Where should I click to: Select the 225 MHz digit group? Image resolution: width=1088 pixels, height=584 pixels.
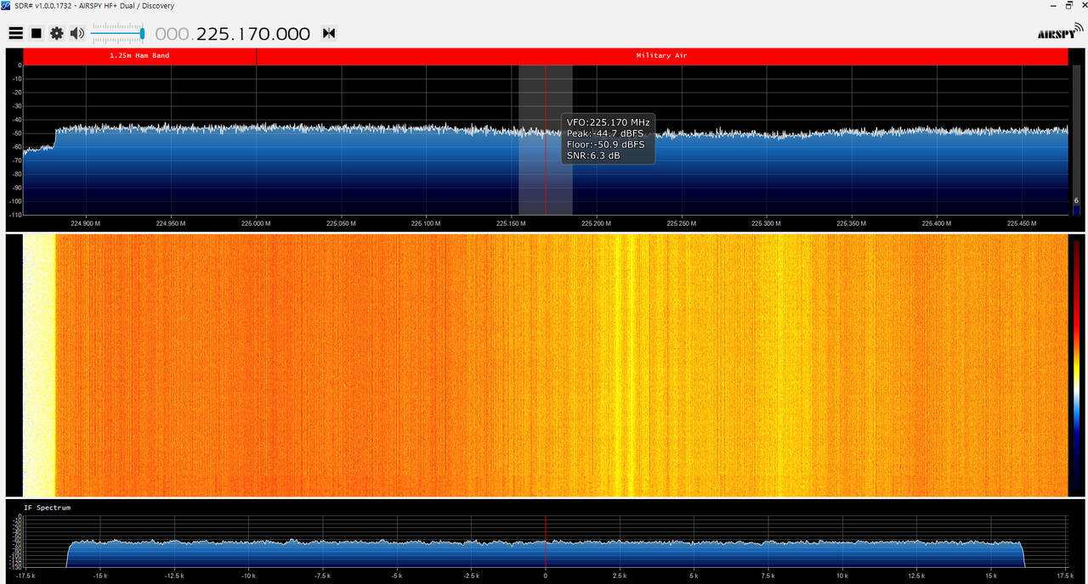(x=214, y=34)
